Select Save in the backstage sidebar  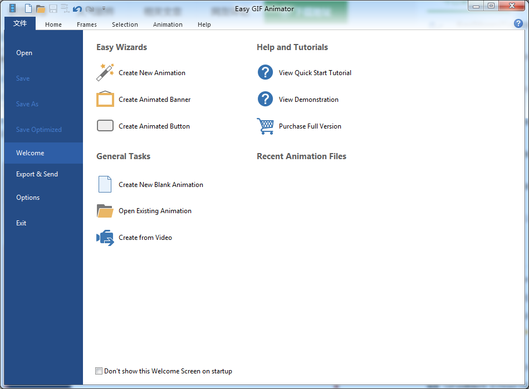(43, 78)
